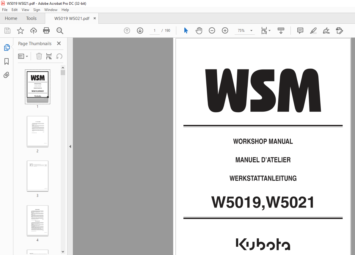Click the stamp/redact tool icon
The height and width of the screenshot is (255, 355).
tap(339, 31)
